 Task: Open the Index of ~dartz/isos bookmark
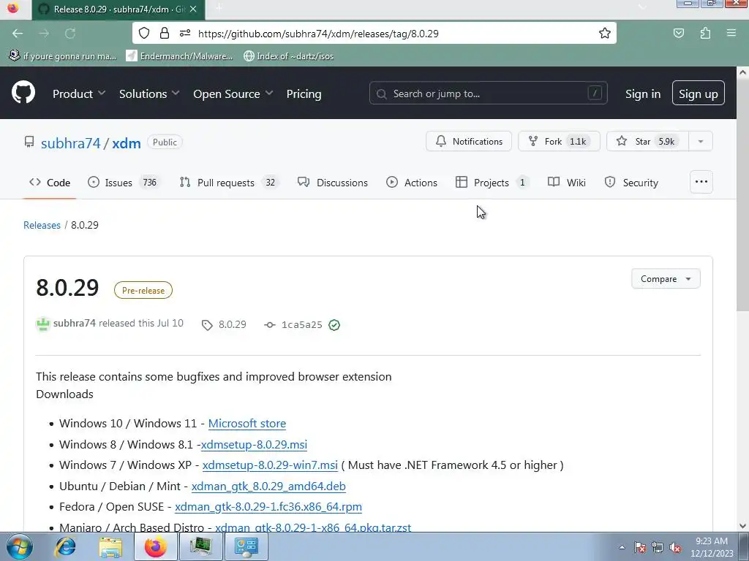click(288, 56)
